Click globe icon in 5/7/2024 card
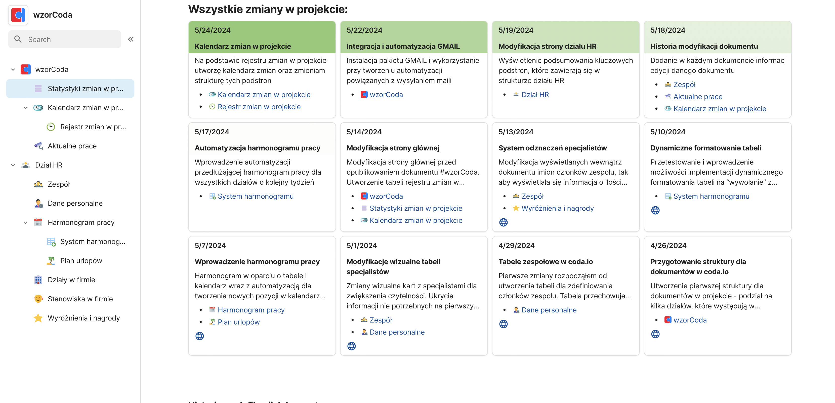 click(200, 336)
